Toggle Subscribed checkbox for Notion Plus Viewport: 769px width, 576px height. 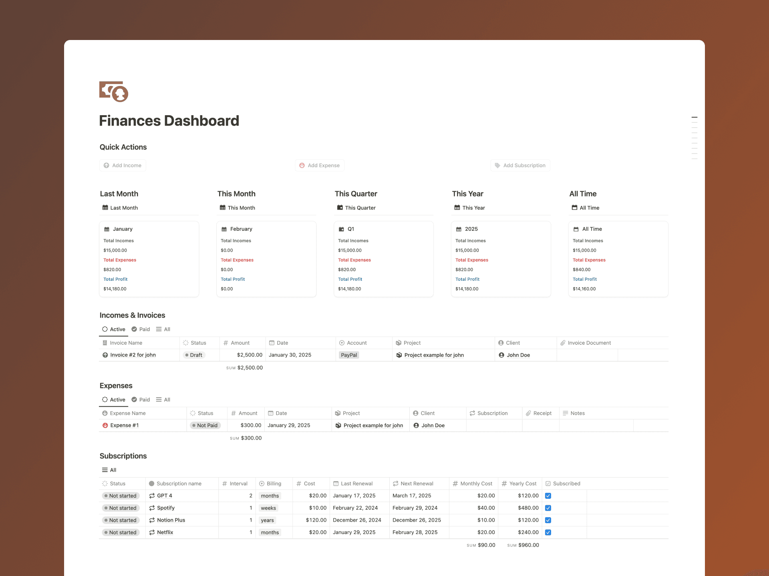coord(548,520)
